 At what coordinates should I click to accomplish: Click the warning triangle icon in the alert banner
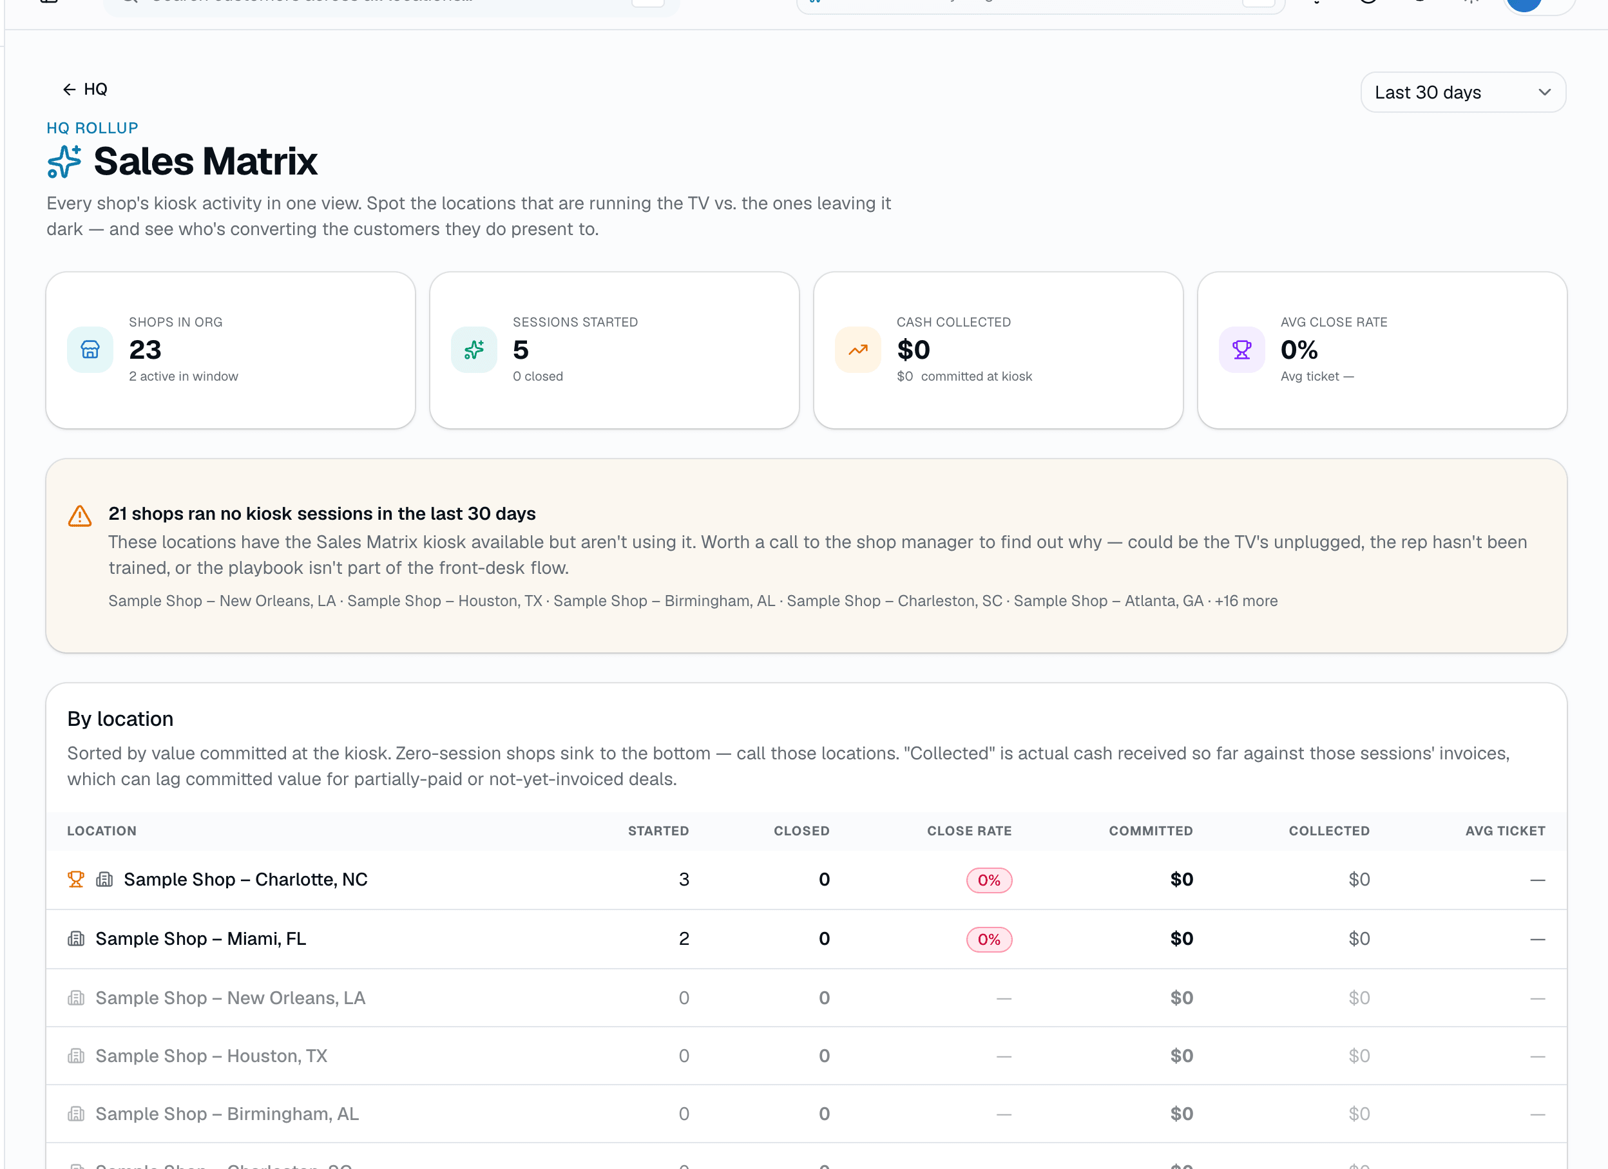pyautogui.click(x=80, y=516)
